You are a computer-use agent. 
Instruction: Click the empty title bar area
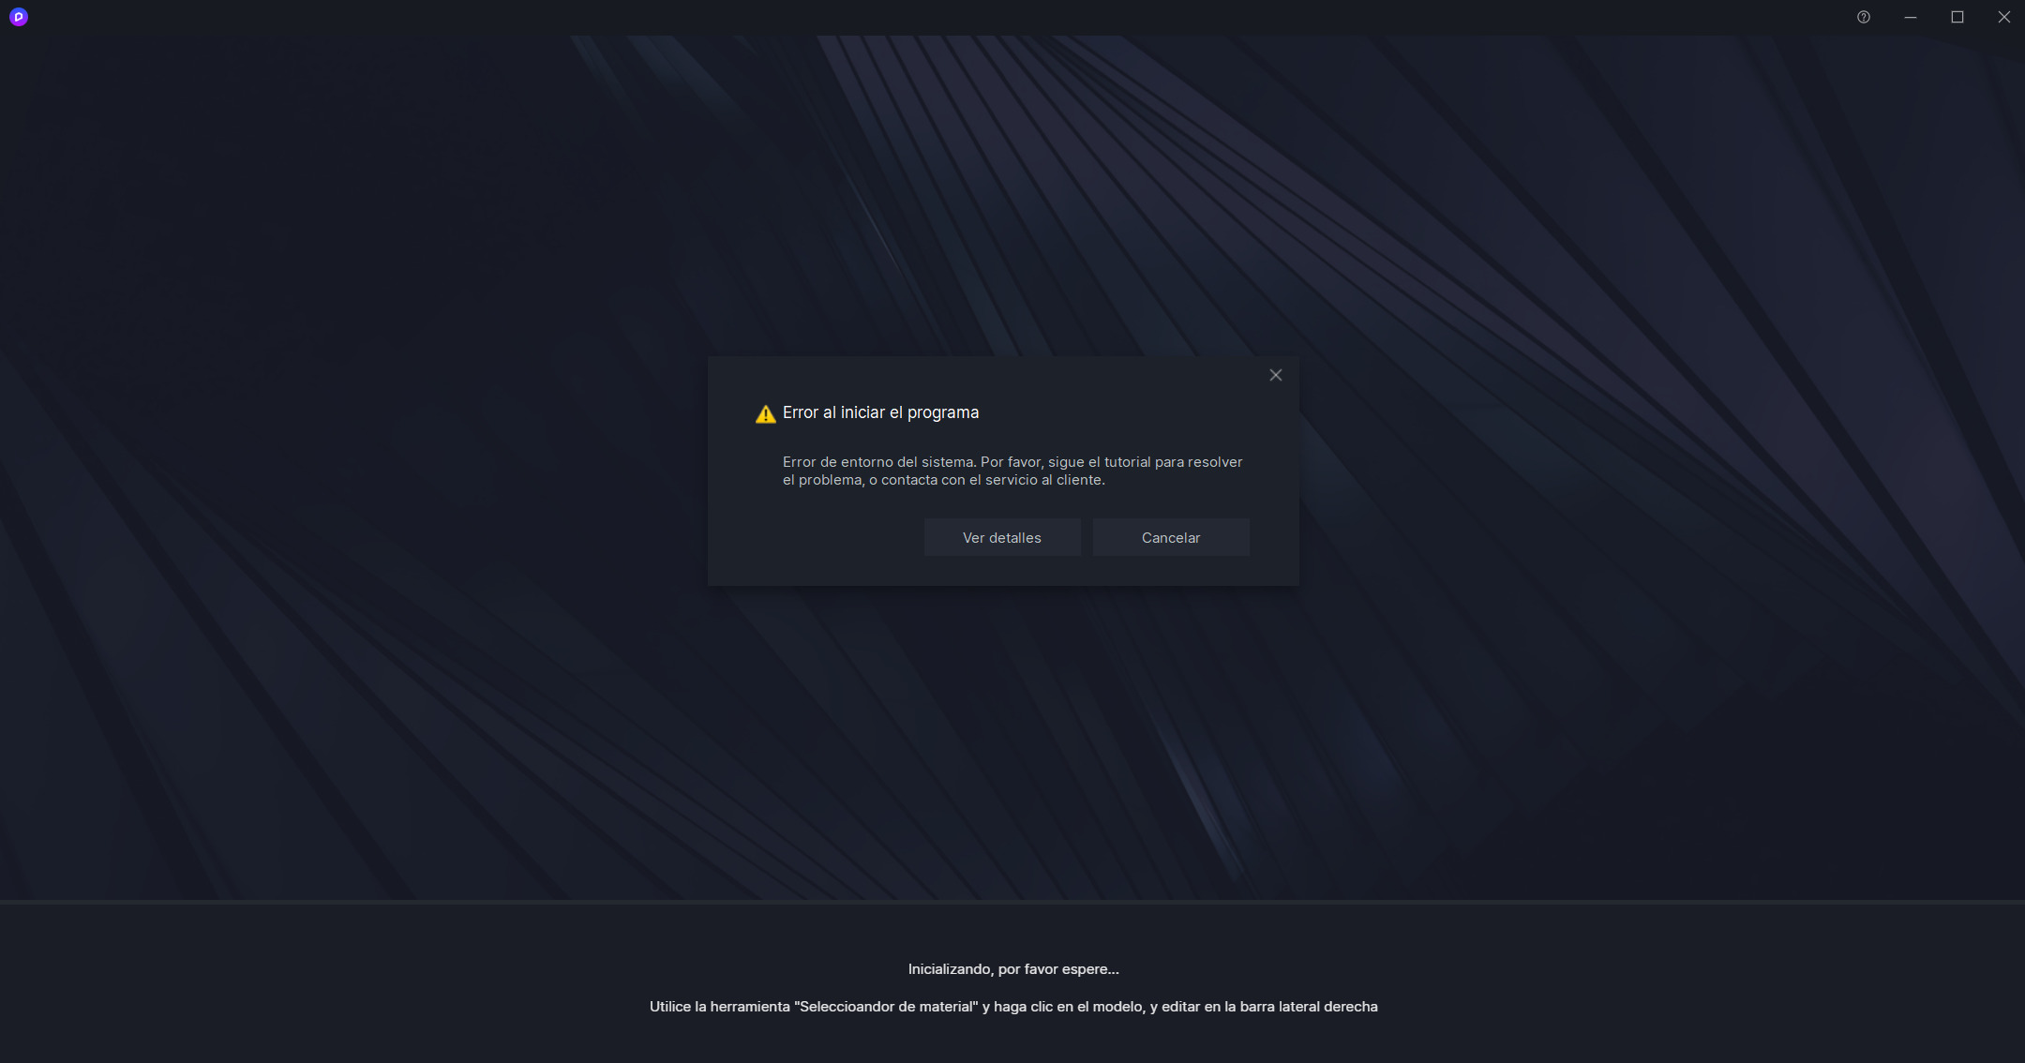pyautogui.click(x=937, y=17)
